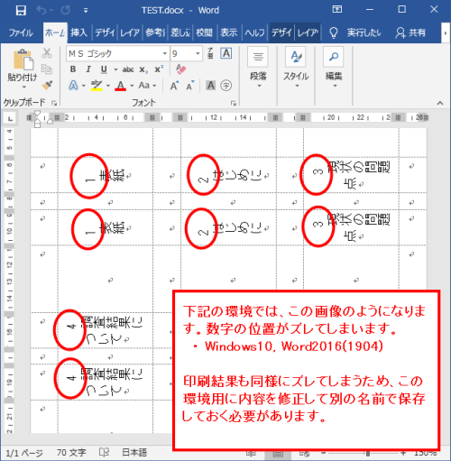Toggle subscript formatting
Screen dimensions: 451x461
click(x=143, y=69)
